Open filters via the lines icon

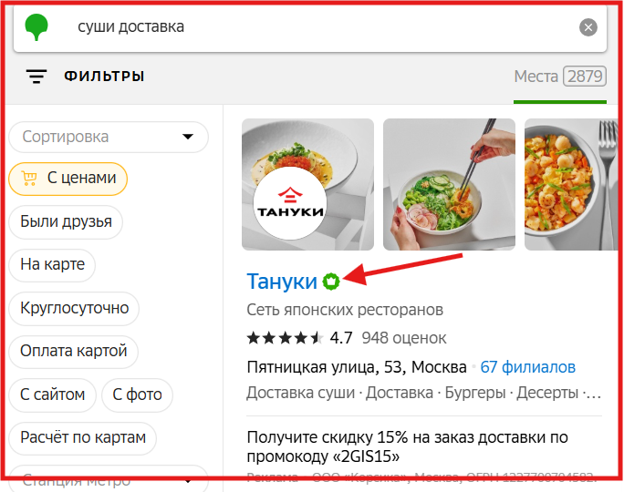[x=36, y=77]
